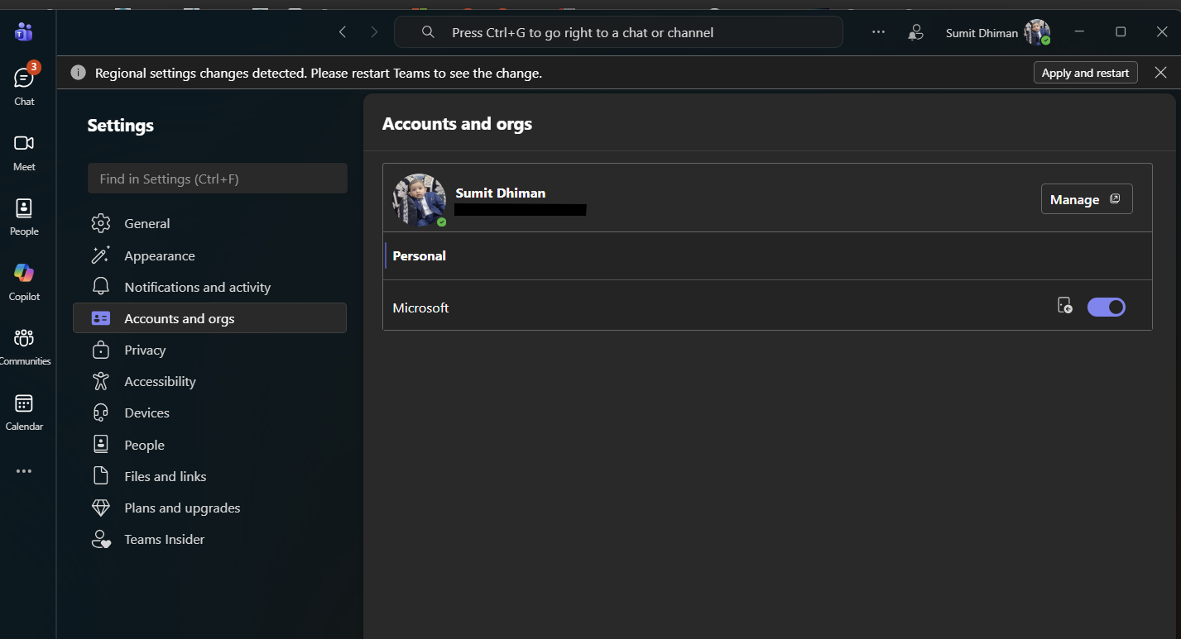1181x639 pixels.
Task: Click the Teams logo icon
Action: [24, 32]
